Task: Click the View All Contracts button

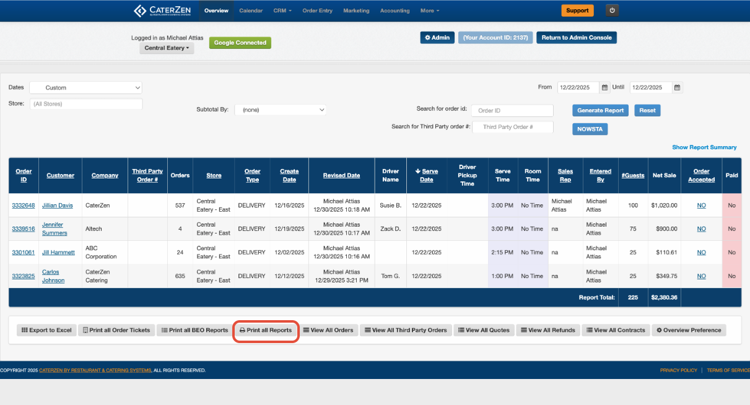Action: pos(616,330)
